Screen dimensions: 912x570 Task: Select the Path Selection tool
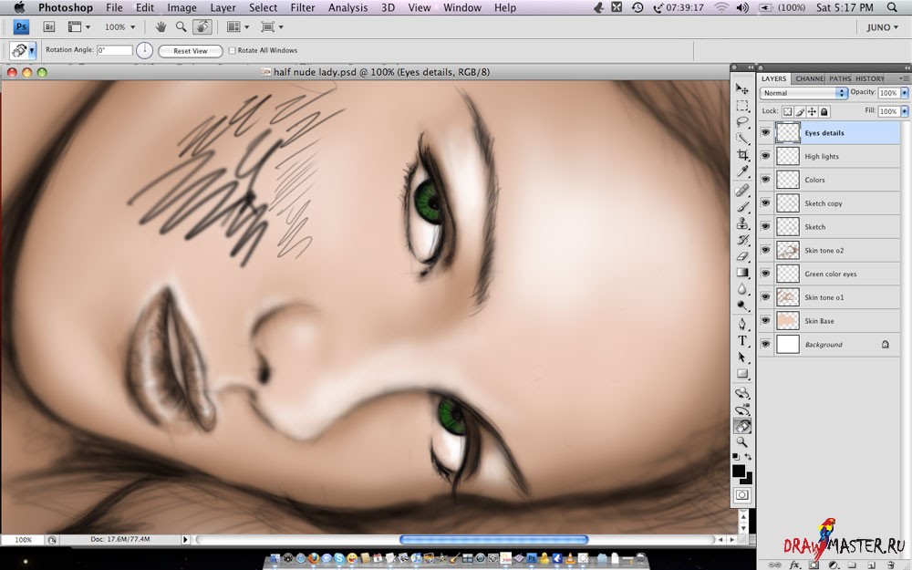coord(742,358)
